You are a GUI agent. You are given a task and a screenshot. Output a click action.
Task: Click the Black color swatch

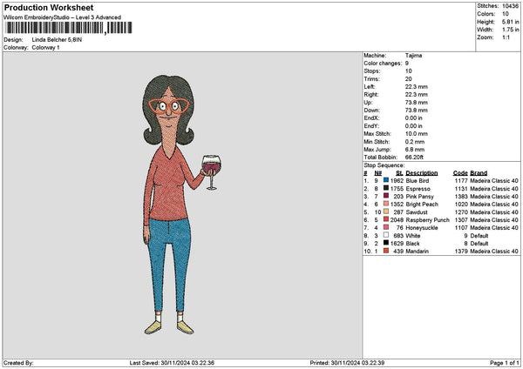tap(386, 243)
